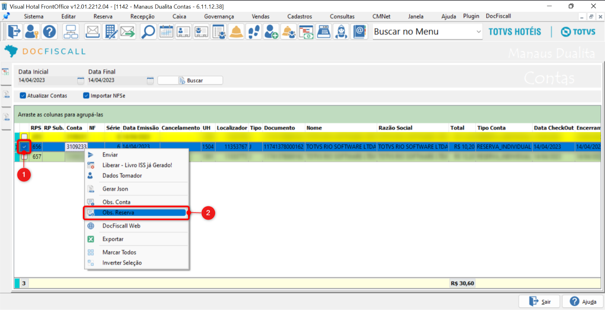
Task: Click the Sair button
Action: pyautogui.click(x=540, y=301)
